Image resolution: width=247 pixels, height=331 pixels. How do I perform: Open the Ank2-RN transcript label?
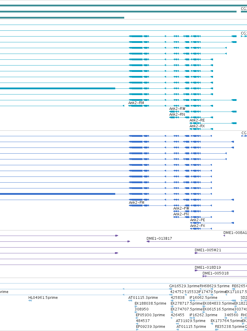click(x=177, y=114)
